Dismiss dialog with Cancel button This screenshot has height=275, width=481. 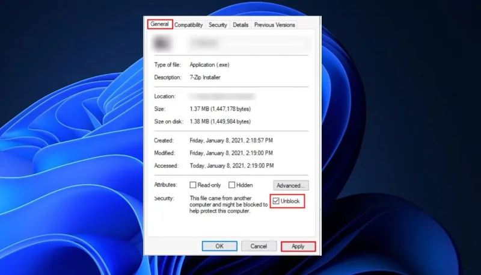pyautogui.click(x=259, y=246)
